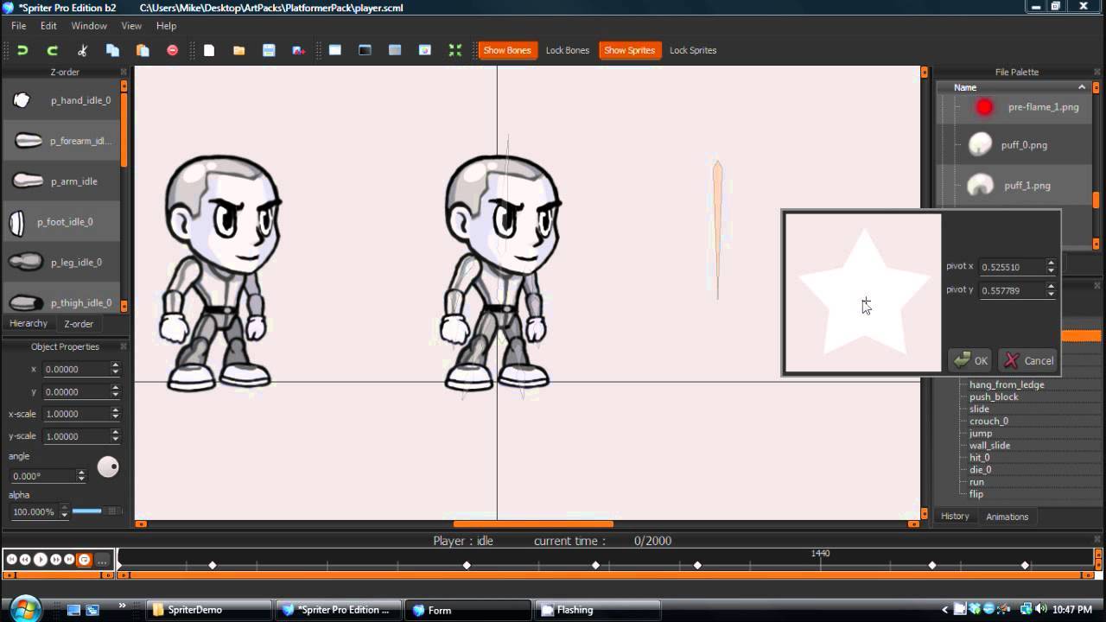
Task: Open the File menu
Action: [17, 26]
